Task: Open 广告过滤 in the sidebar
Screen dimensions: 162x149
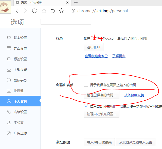Action: point(20,133)
